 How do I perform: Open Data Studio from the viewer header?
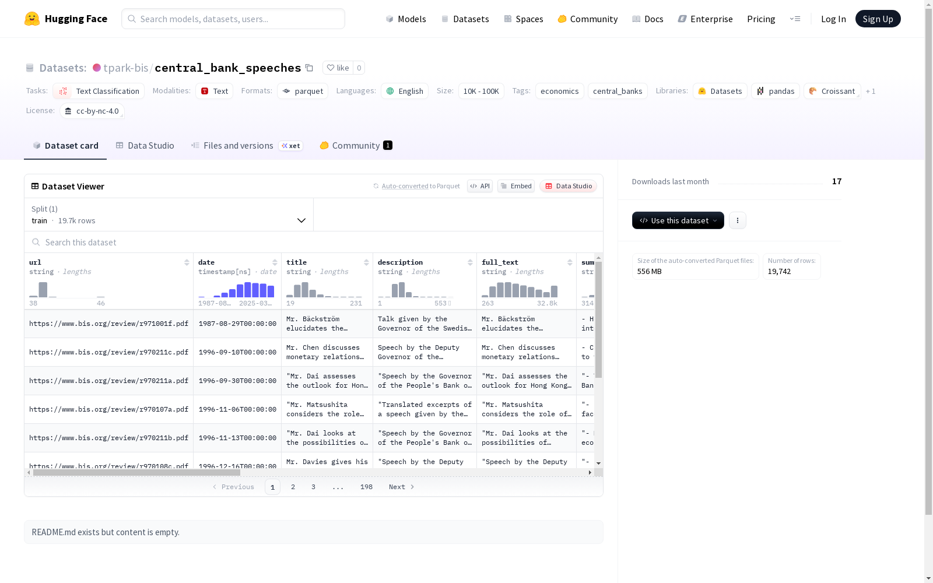569,186
